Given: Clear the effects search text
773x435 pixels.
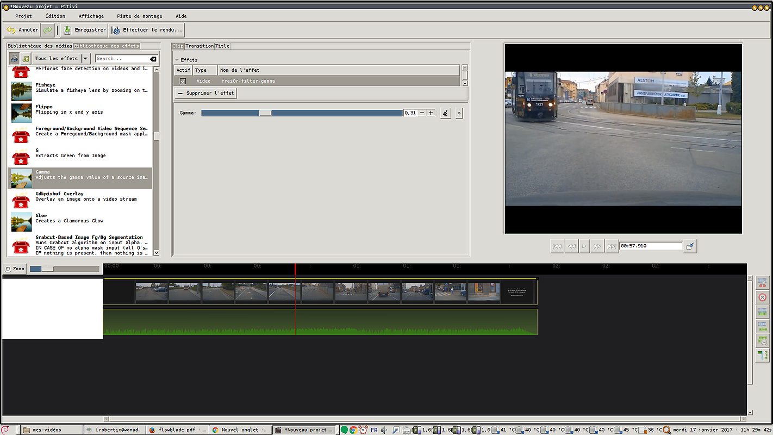Looking at the screenshot, I should point(153,59).
